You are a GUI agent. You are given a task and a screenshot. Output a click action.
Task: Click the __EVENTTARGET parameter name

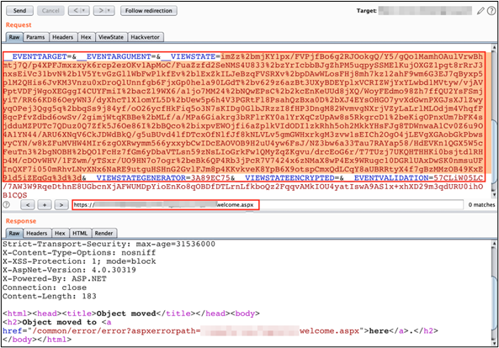(35, 56)
